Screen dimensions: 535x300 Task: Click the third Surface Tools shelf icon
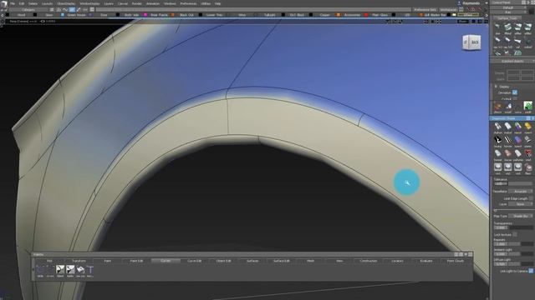[x=518, y=28]
